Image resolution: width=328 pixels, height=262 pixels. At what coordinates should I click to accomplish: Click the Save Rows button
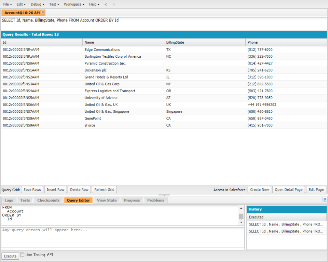[32, 190]
